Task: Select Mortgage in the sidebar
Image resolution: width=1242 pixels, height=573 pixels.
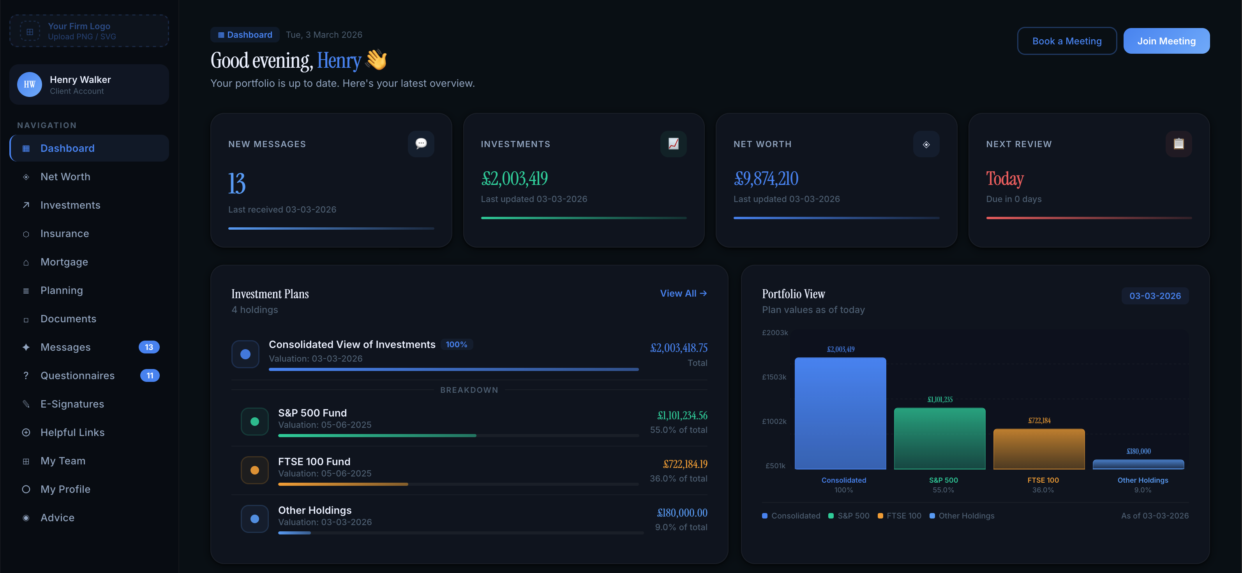Action: (64, 262)
